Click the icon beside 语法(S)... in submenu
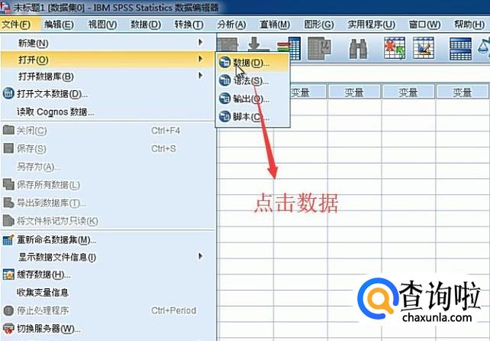 click(224, 80)
